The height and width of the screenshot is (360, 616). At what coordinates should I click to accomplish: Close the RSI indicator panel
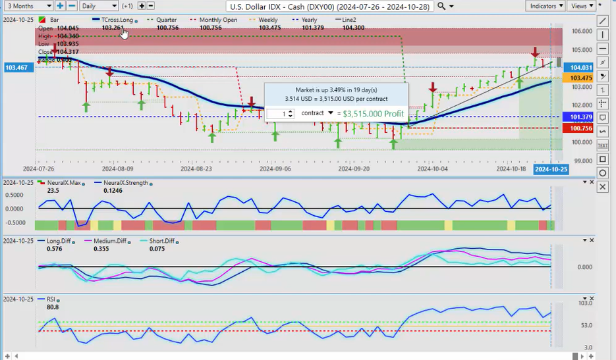tap(591, 299)
